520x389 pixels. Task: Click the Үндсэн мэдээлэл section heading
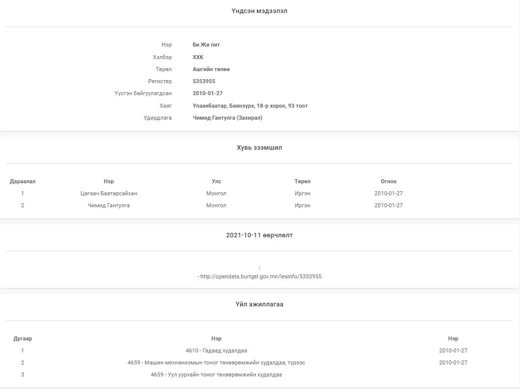tap(259, 11)
